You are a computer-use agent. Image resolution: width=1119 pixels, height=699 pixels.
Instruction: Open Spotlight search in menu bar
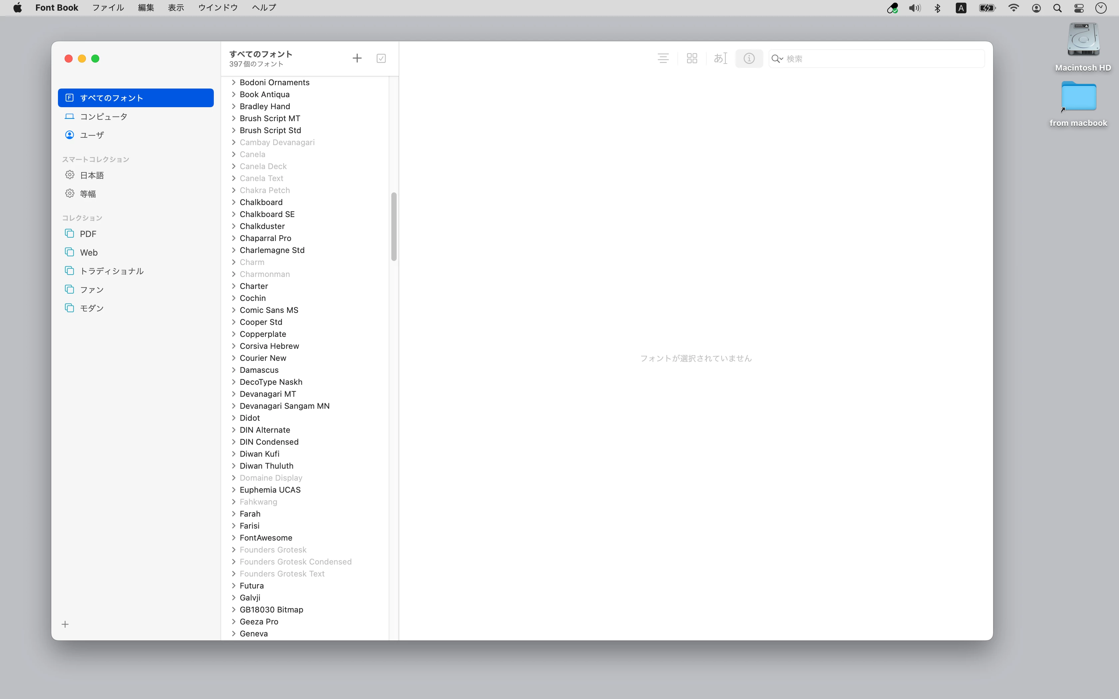[1057, 8]
